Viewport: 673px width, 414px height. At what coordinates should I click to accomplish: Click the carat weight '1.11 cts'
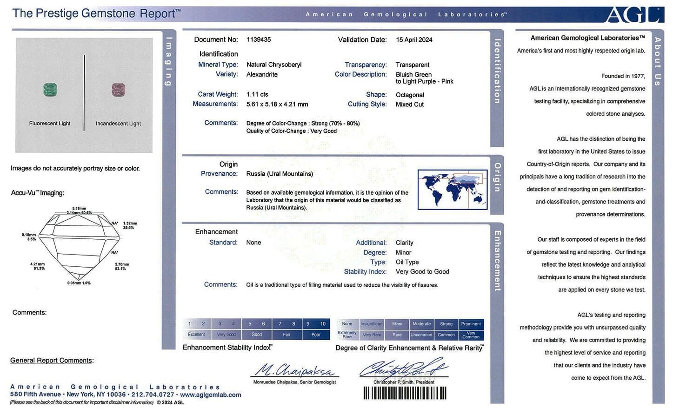(x=257, y=94)
